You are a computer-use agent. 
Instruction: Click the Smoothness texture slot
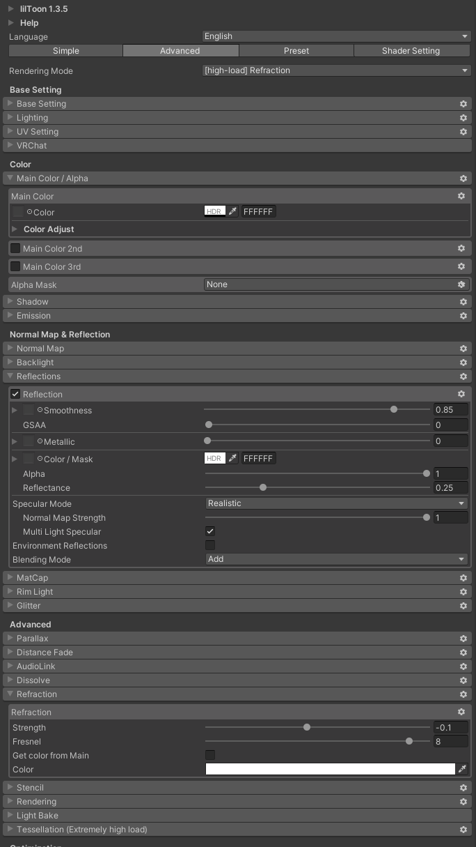29,410
